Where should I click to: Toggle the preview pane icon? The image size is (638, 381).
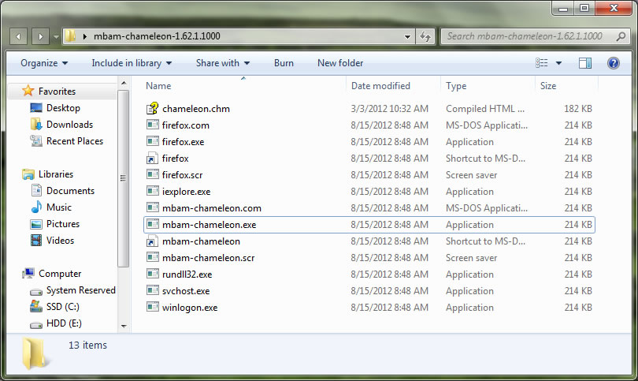coord(585,63)
